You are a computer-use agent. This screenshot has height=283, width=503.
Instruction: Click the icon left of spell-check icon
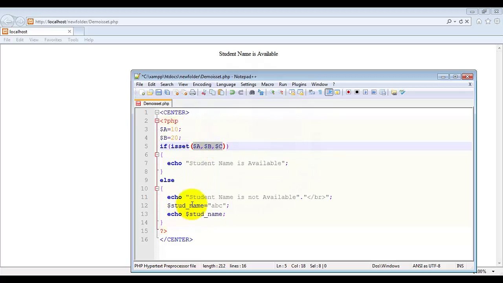(394, 92)
